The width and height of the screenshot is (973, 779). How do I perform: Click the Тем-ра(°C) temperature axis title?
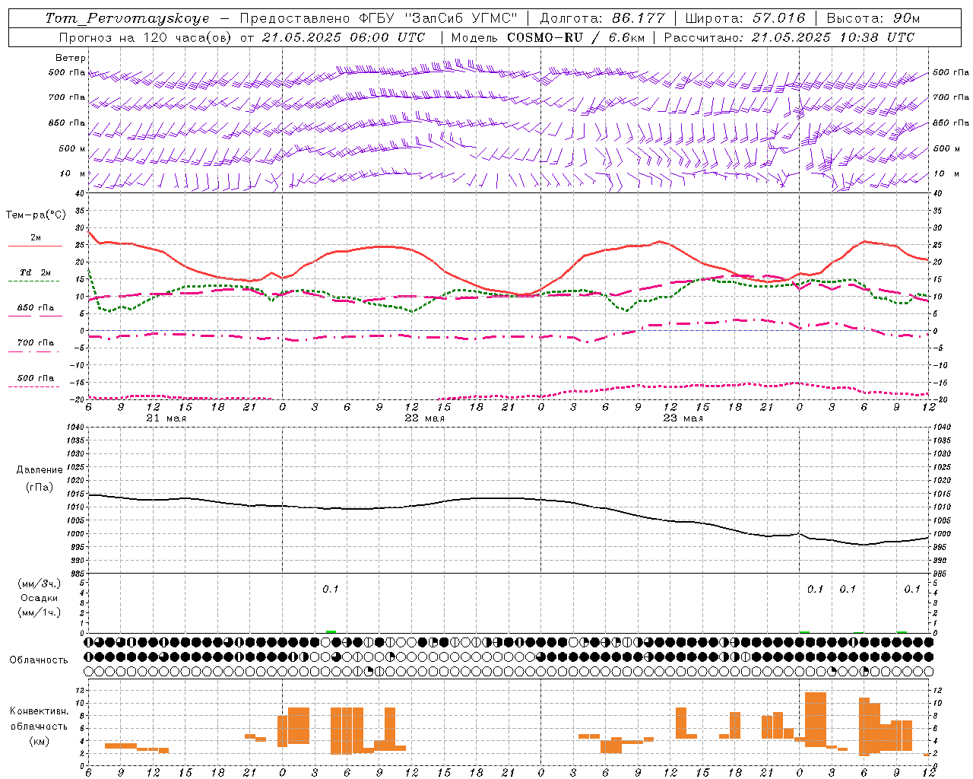pos(36,215)
